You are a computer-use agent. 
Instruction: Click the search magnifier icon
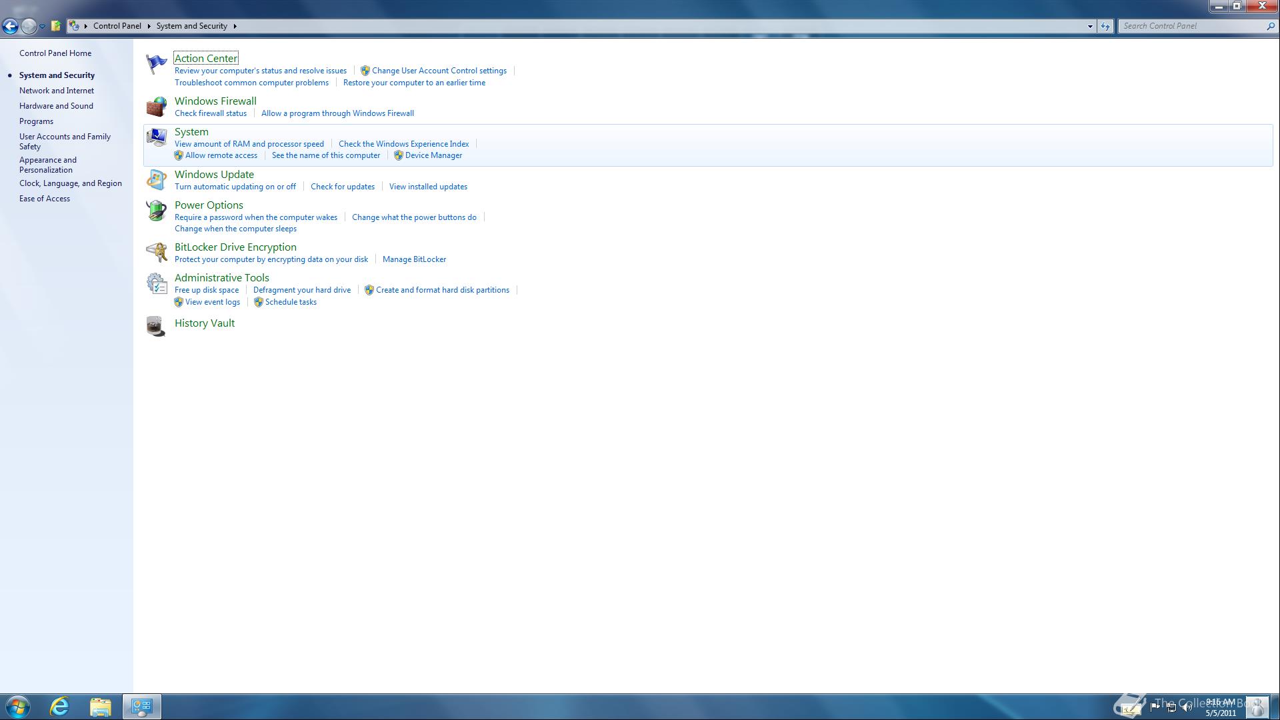(x=1270, y=26)
